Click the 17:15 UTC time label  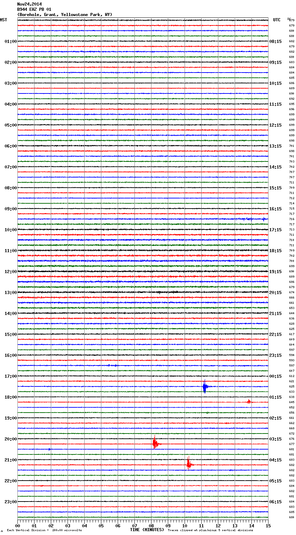coord(275,230)
